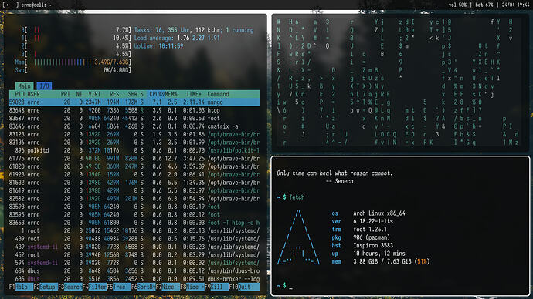Click the '10 hours, 12 mins' uptime value

(379, 254)
